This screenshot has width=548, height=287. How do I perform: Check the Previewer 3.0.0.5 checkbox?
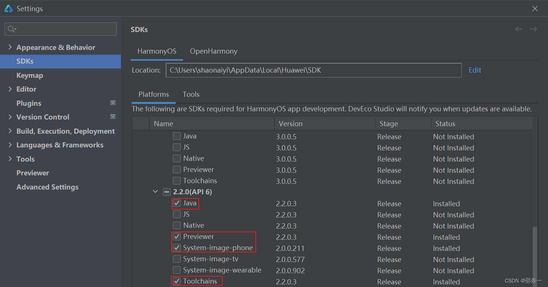177,170
